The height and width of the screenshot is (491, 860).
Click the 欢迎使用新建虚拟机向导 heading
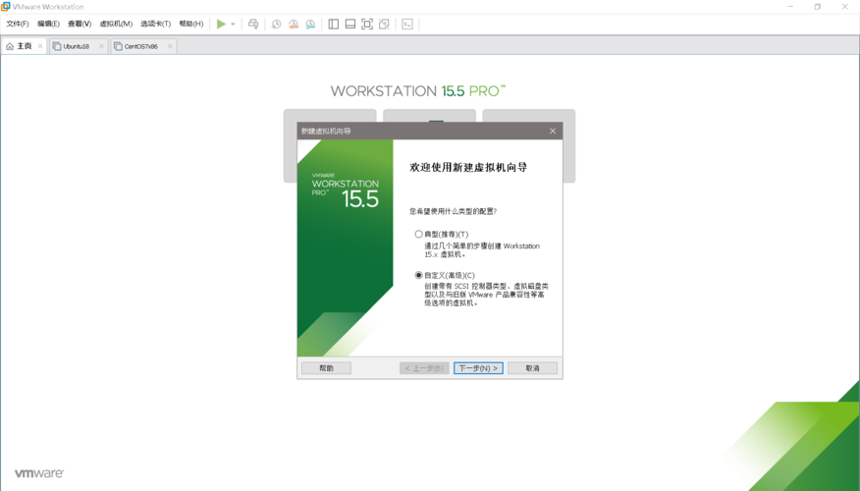(468, 167)
